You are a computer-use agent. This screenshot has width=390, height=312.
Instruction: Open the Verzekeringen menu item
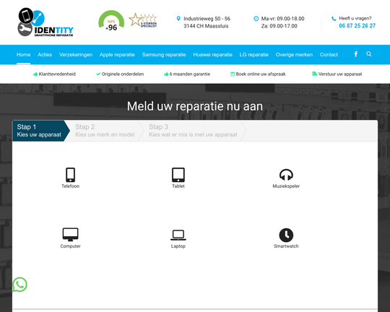pos(76,54)
